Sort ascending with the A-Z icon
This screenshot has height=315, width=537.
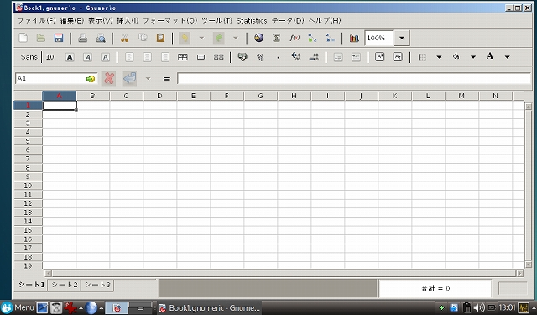[x=312, y=38]
